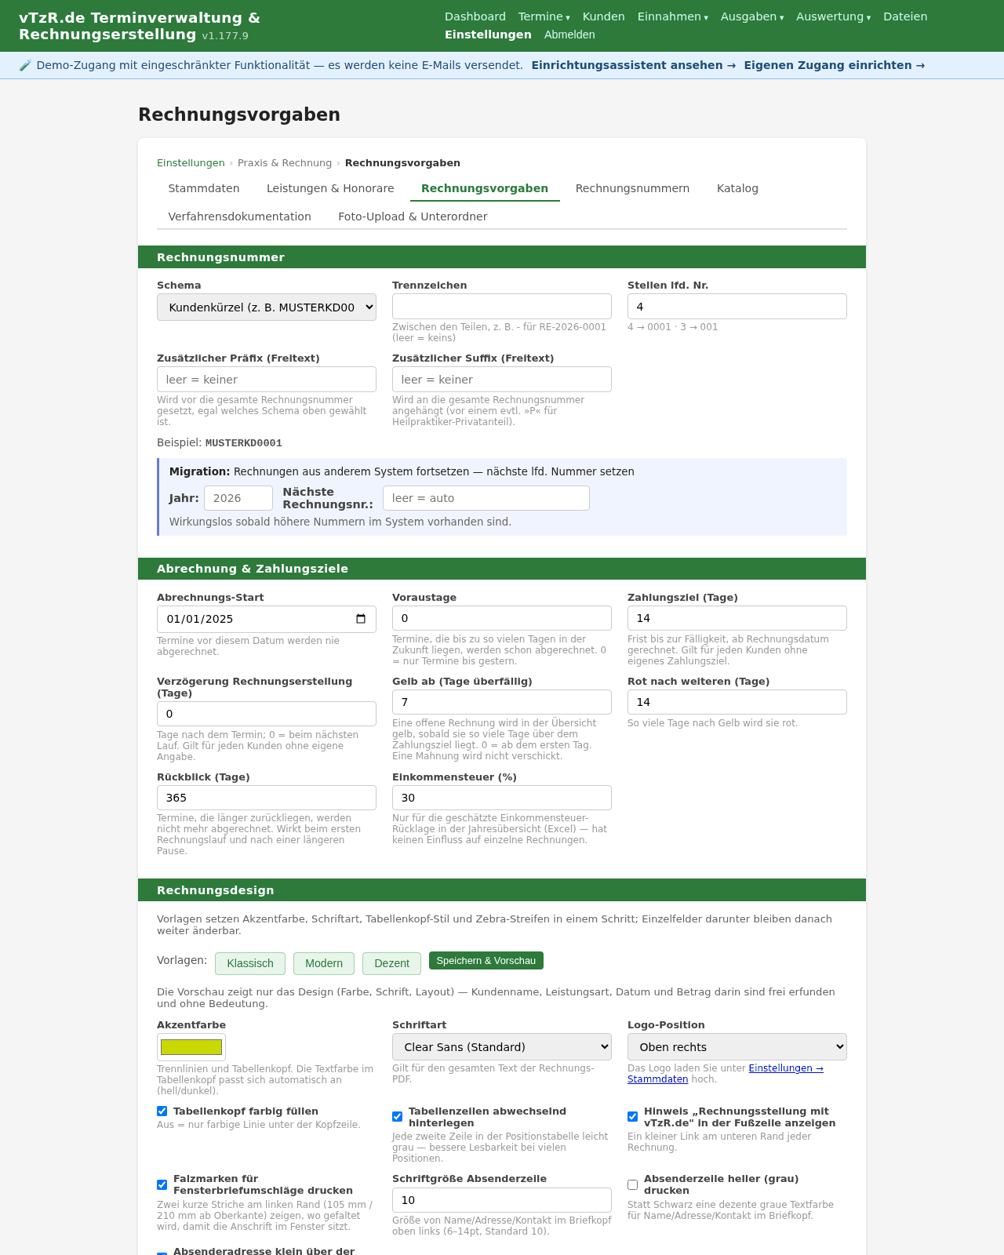Switch to the Stammdaten tab
Viewport: 1004px width, 1255px height.
point(204,188)
